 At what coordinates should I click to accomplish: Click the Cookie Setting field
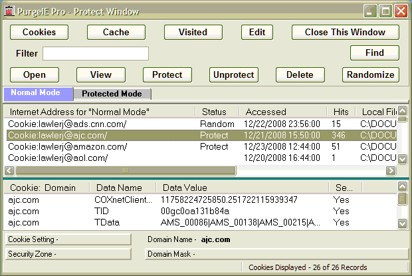(x=68, y=239)
